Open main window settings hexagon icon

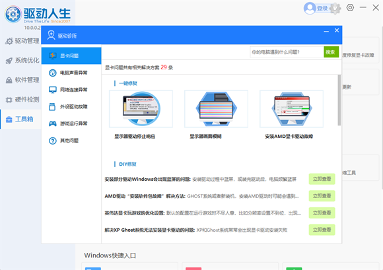pos(350,7)
